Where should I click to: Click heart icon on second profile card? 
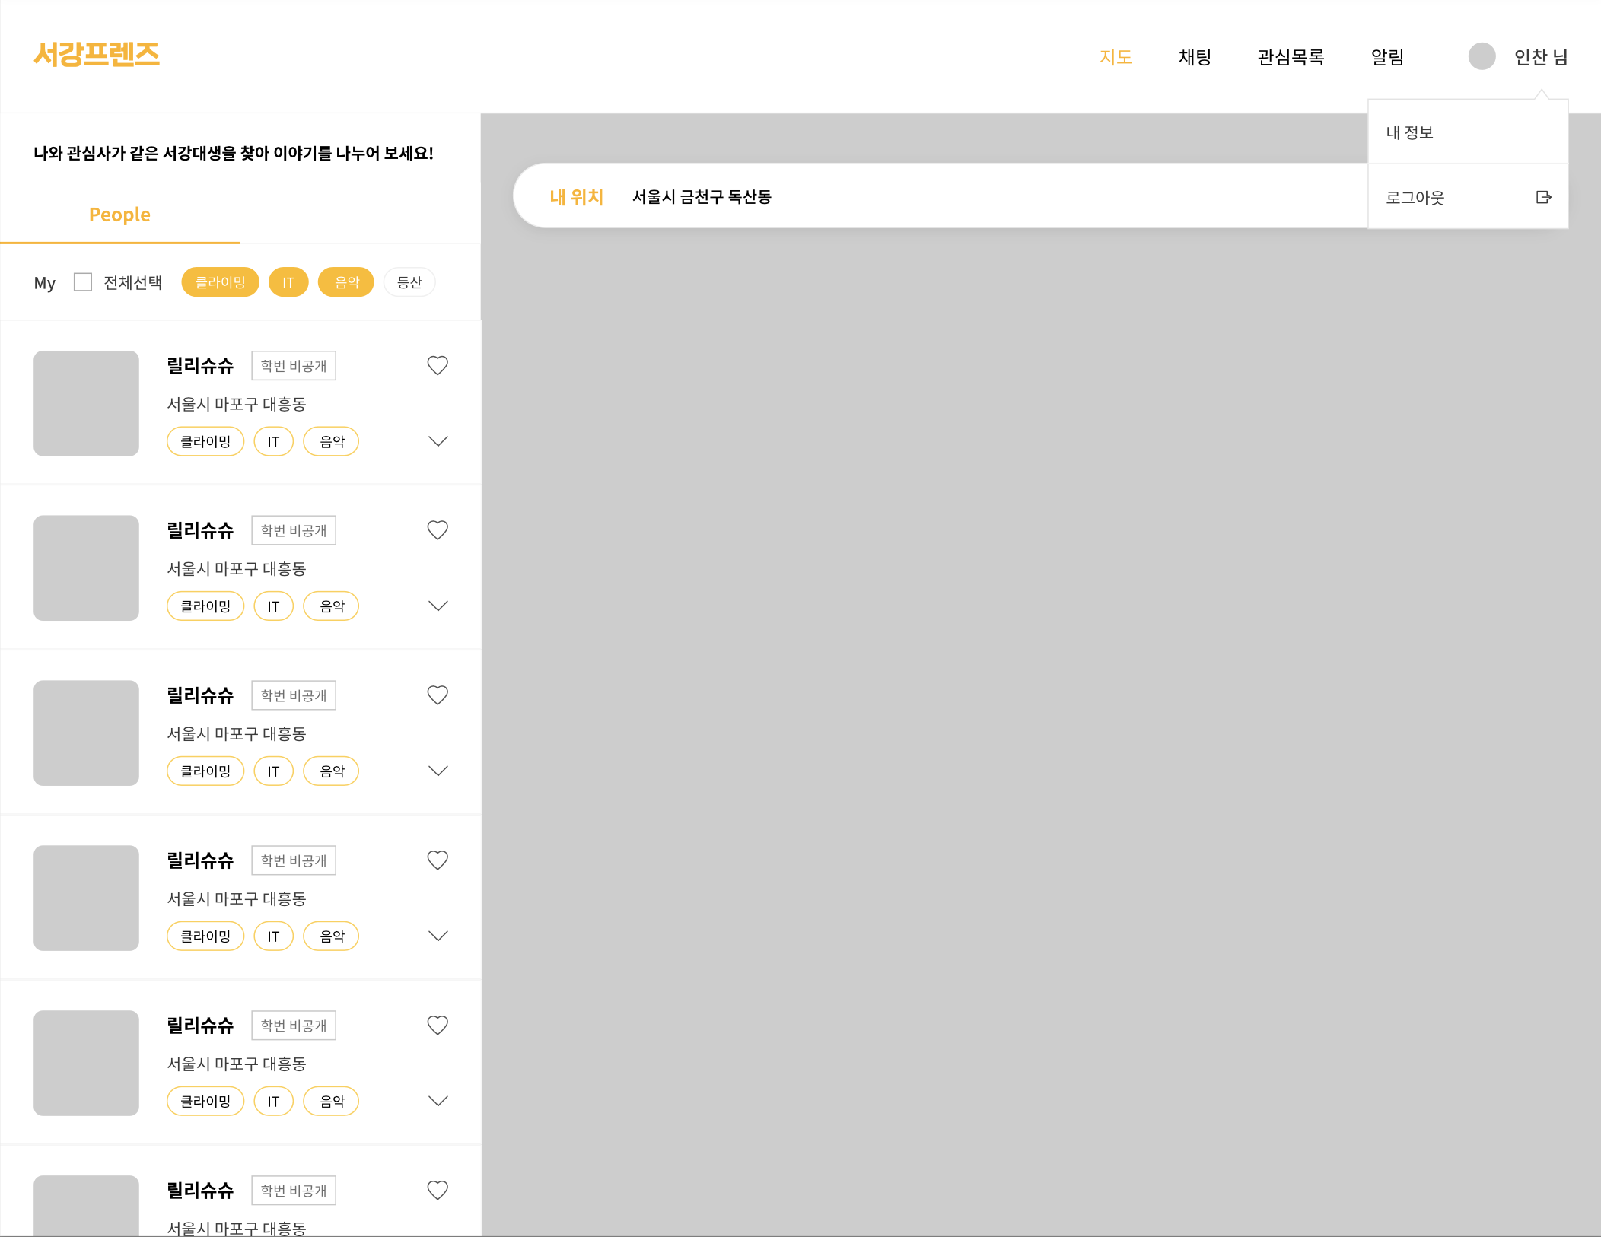pyautogui.click(x=438, y=530)
